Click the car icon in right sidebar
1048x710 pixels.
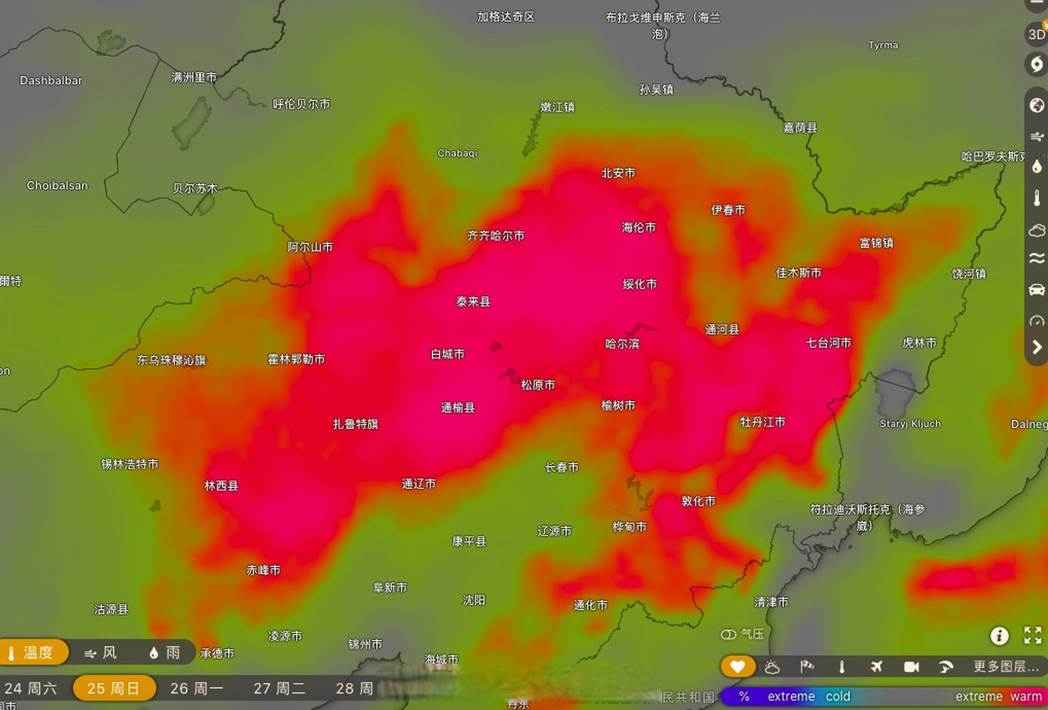coord(1036,290)
